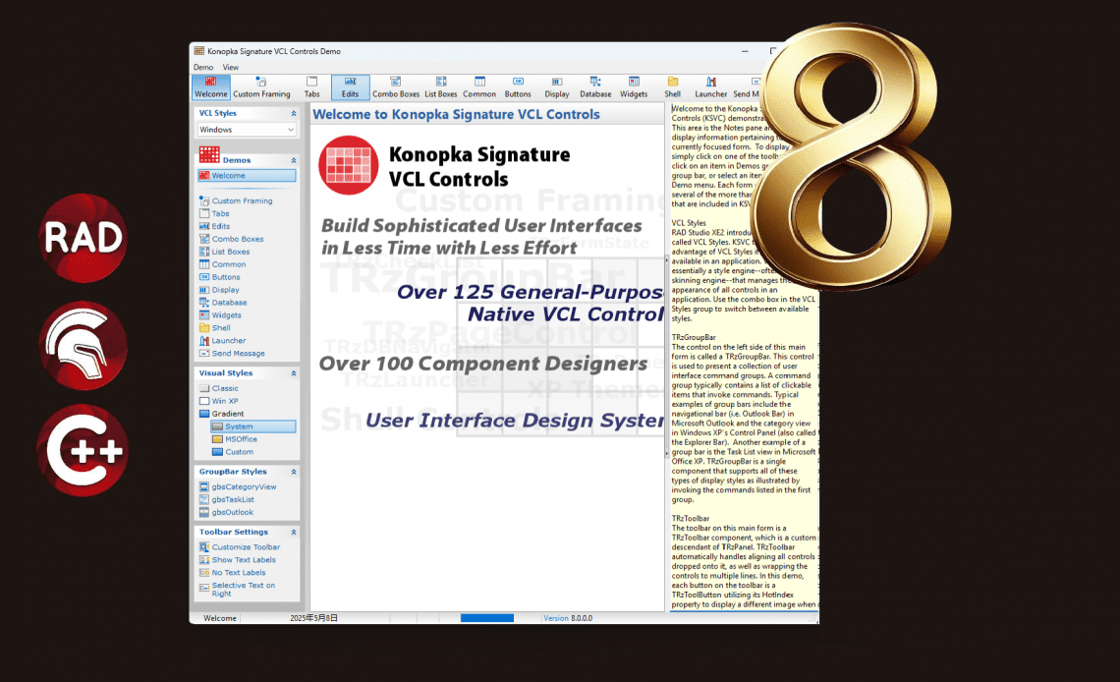Click the Welcome status bar panel
Viewport: 1120px width, 682px height.
[220, 618]
